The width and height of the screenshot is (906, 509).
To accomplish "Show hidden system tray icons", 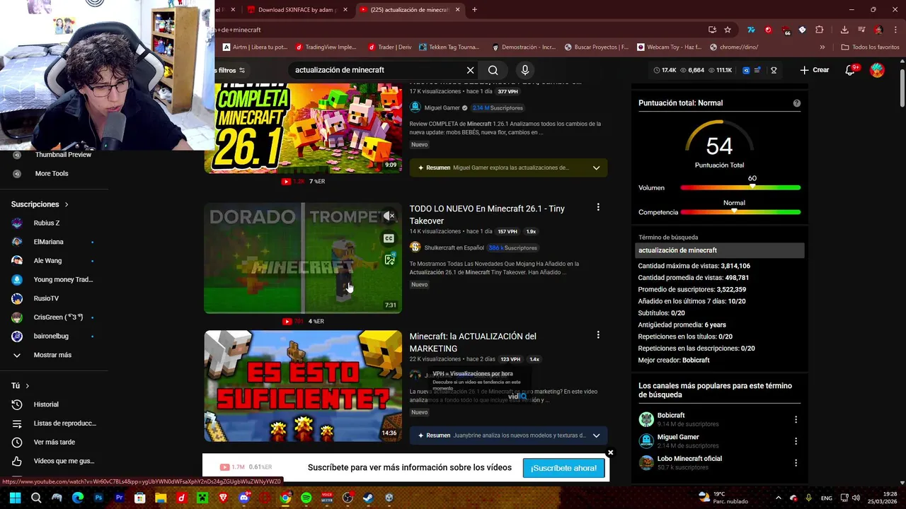I will (779, 498).
